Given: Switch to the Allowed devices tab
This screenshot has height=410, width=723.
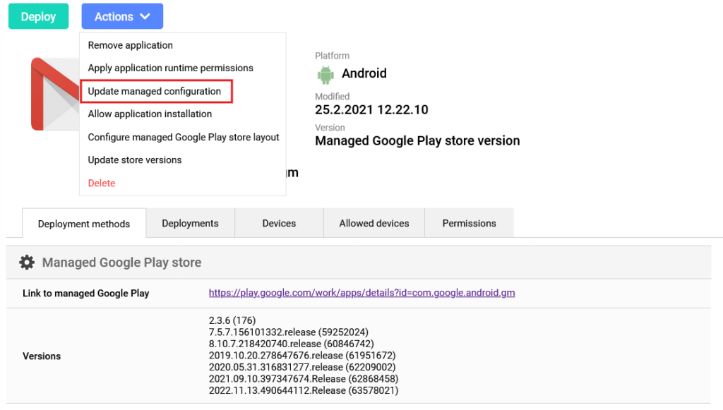Looking at the screenshot, I should (x=374, y=223).
